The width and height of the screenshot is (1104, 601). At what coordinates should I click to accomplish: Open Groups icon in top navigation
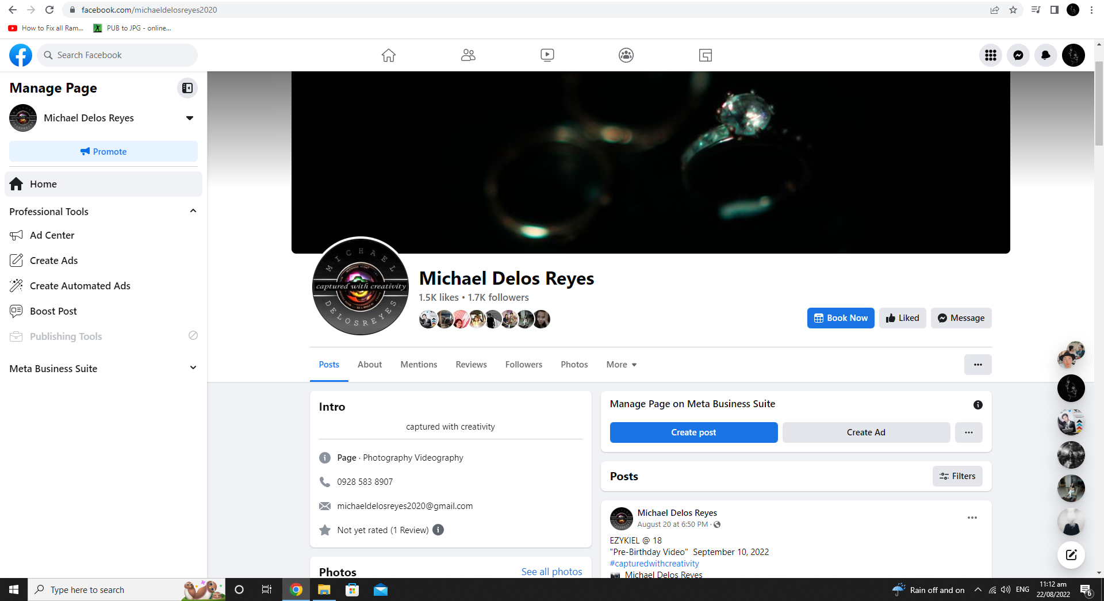click(x=626, y=55)
